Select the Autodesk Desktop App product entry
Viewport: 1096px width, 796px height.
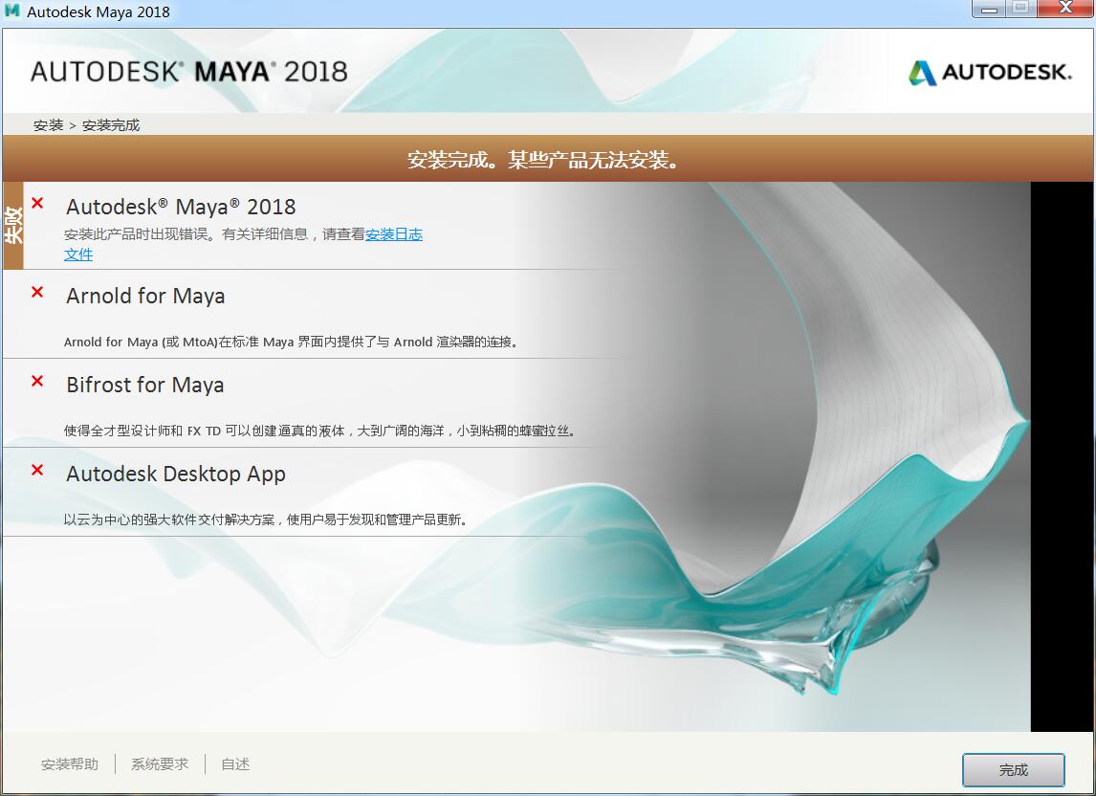click(176, 474)
